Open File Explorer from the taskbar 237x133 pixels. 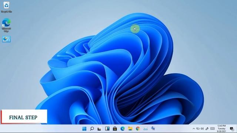point(130,129)
